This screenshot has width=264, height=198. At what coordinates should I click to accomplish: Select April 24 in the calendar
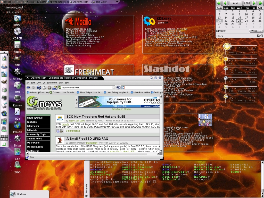pos(246,21)
